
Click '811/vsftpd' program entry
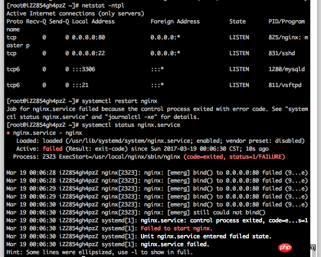285,85
